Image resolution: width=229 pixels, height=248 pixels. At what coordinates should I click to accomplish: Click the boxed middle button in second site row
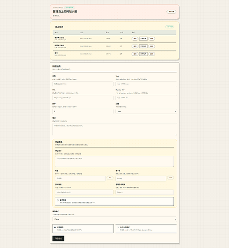(143, 46)
